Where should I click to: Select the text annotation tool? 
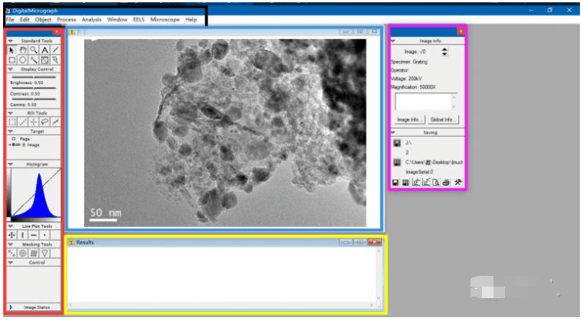(x=44, y=50)
